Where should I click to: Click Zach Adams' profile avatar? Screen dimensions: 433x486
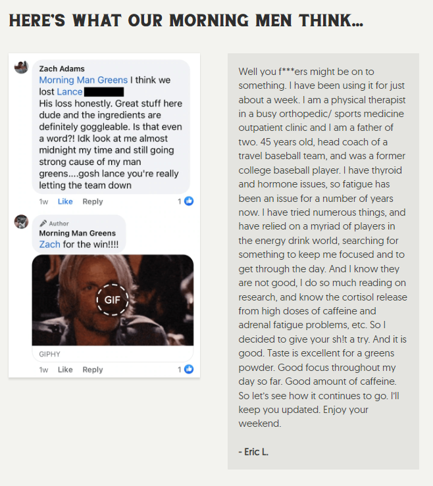point(22,67)
